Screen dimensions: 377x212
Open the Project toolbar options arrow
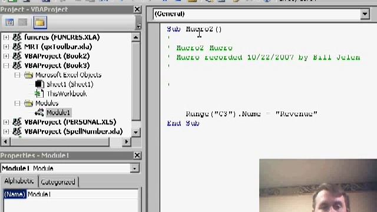[138, 26]
